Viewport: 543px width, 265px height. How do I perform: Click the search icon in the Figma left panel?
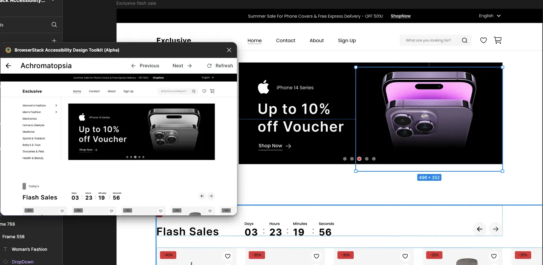click(x=54, y=25)
